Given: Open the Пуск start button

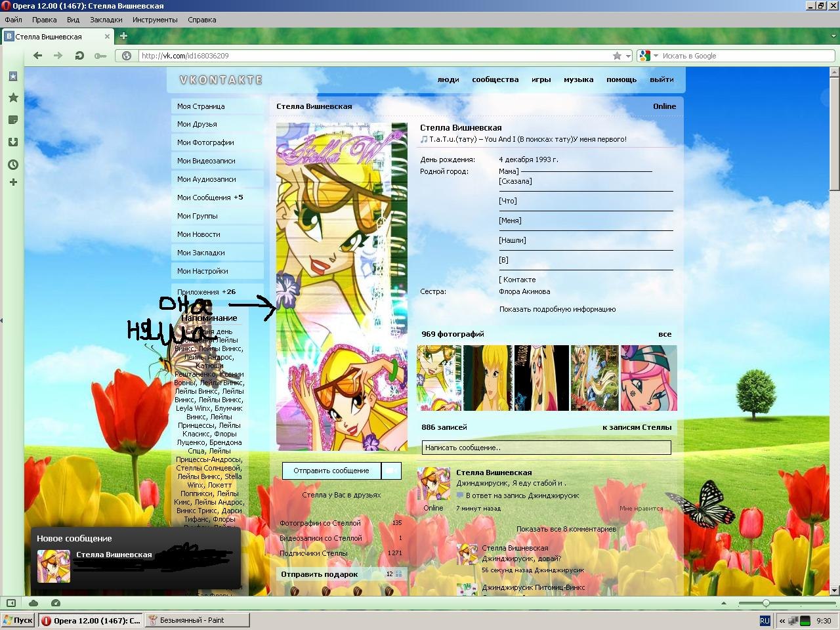Looking at the screenshot, I should [x=18, y=620].
